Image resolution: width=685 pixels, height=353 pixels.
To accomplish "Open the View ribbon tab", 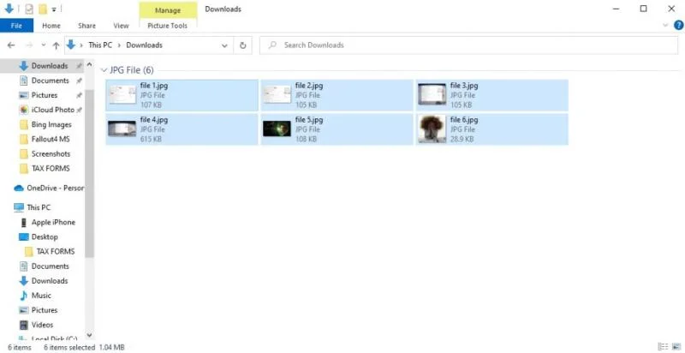I will [x=121, y=26].
